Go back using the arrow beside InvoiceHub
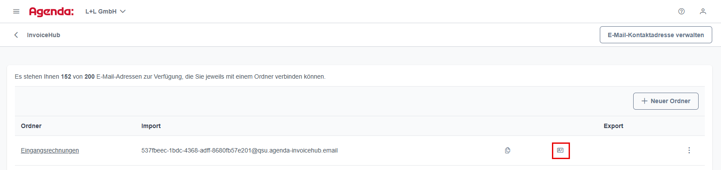This screenshot has height=170, width=721. (x=16, y=35)
